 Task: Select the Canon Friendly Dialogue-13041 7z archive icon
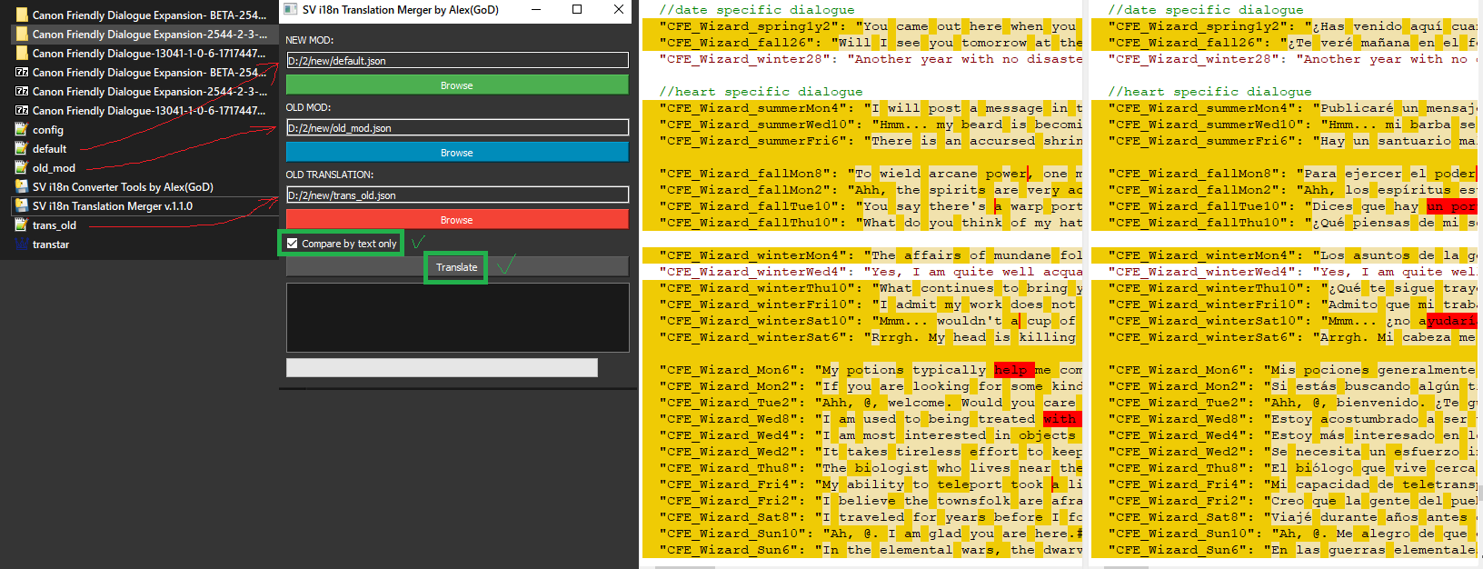(x=22, y=111)
